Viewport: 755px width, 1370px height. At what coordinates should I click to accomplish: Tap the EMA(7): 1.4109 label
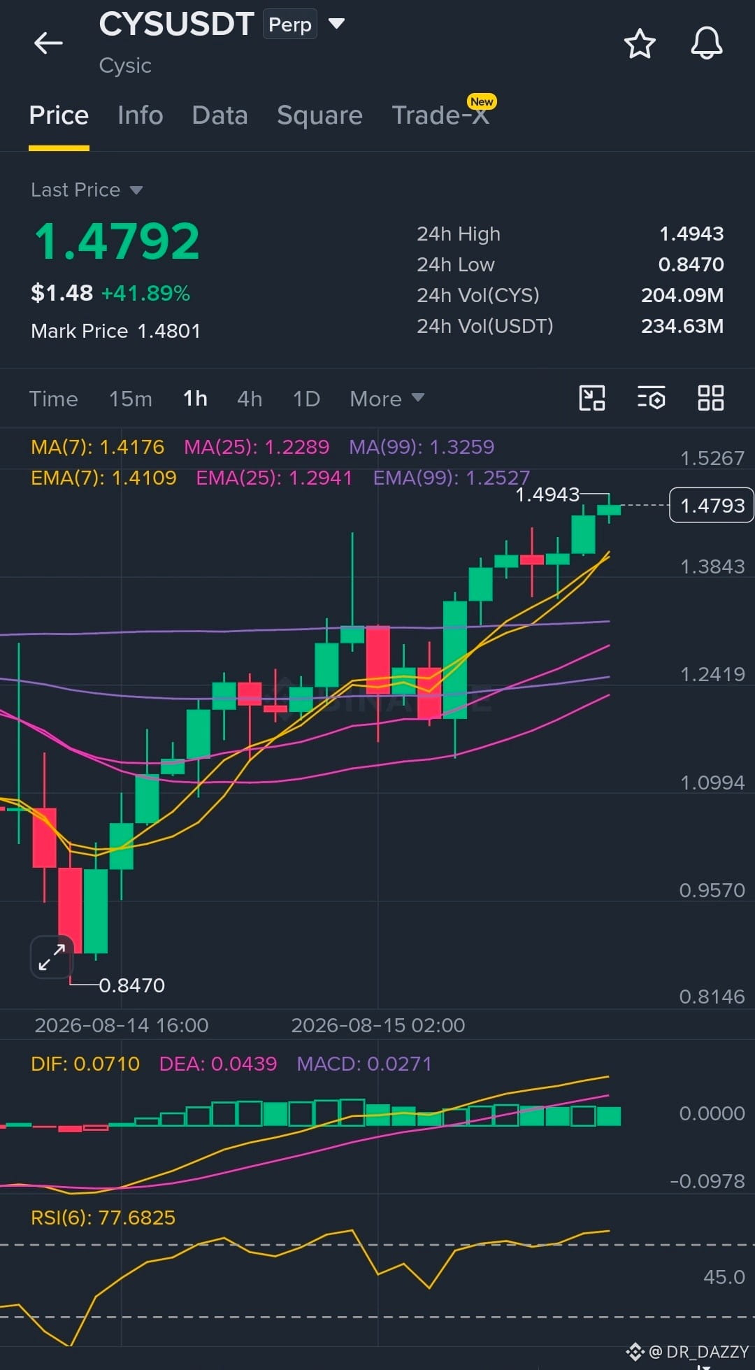(x=103, y=478)
